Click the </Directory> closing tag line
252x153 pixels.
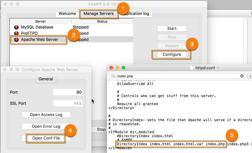point(121,108)
